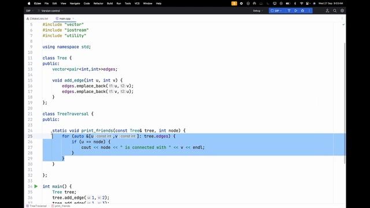Image resolution: width=370 pixels, height=208 pixels.
Task: Click 'class Tree' on line 11
Action: coord(54,58)
